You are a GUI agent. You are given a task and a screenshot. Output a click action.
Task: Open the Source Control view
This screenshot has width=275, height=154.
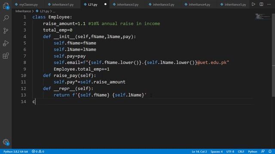click(6, 31)
